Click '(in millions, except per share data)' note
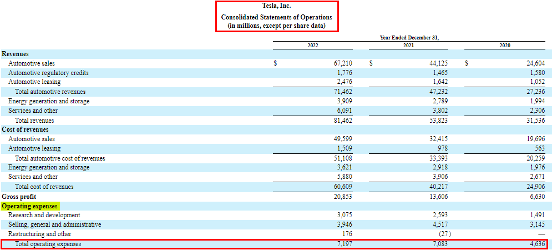The image size is (552, 250). (x=277, y=26)
